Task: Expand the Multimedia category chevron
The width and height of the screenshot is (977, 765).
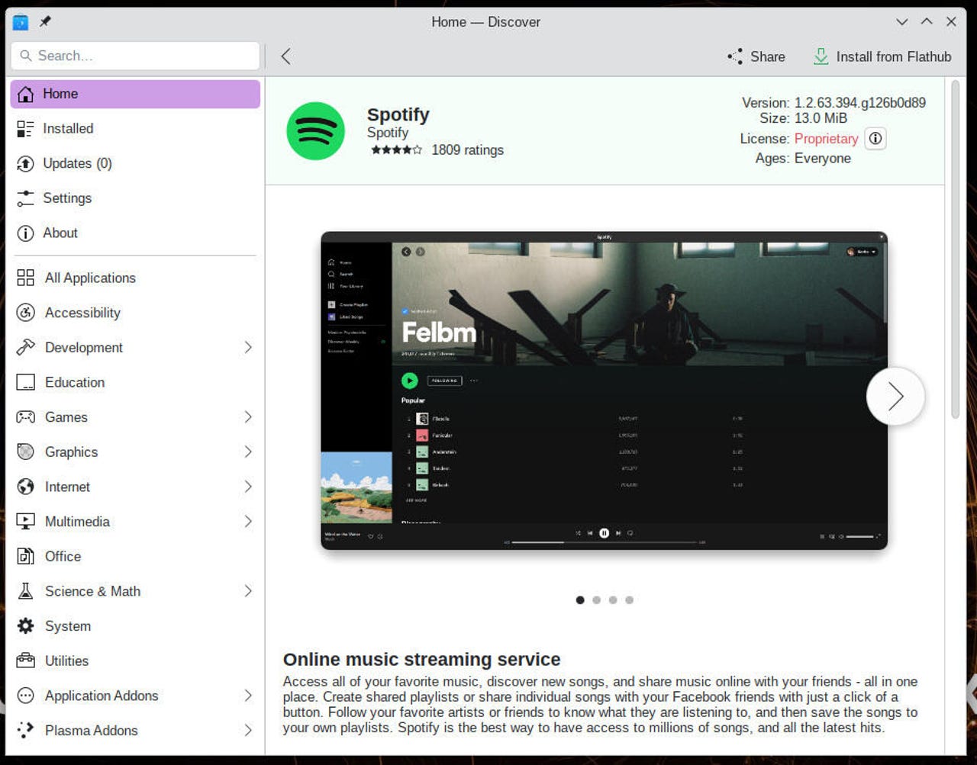Action: point(248,522)
